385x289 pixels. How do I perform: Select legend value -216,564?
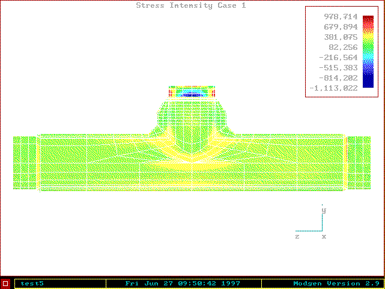pyautogui.click(x=338, y=58)
